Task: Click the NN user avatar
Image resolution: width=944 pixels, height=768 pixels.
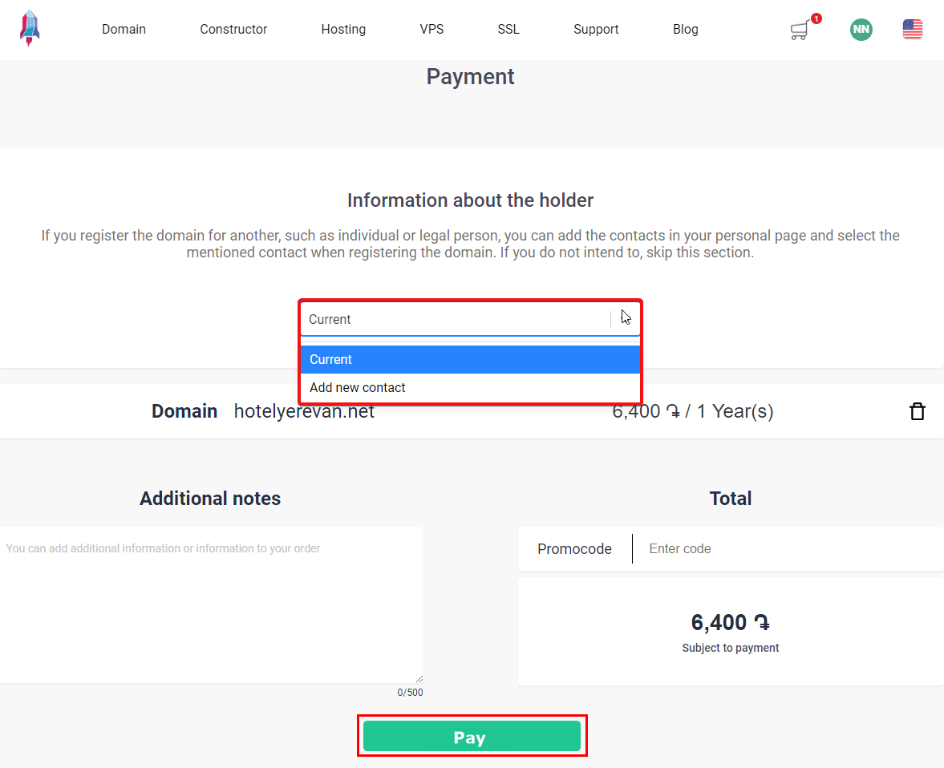Action: (x=861, y=30)
